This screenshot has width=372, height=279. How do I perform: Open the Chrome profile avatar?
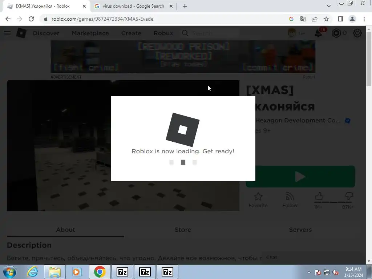point(352,19)
